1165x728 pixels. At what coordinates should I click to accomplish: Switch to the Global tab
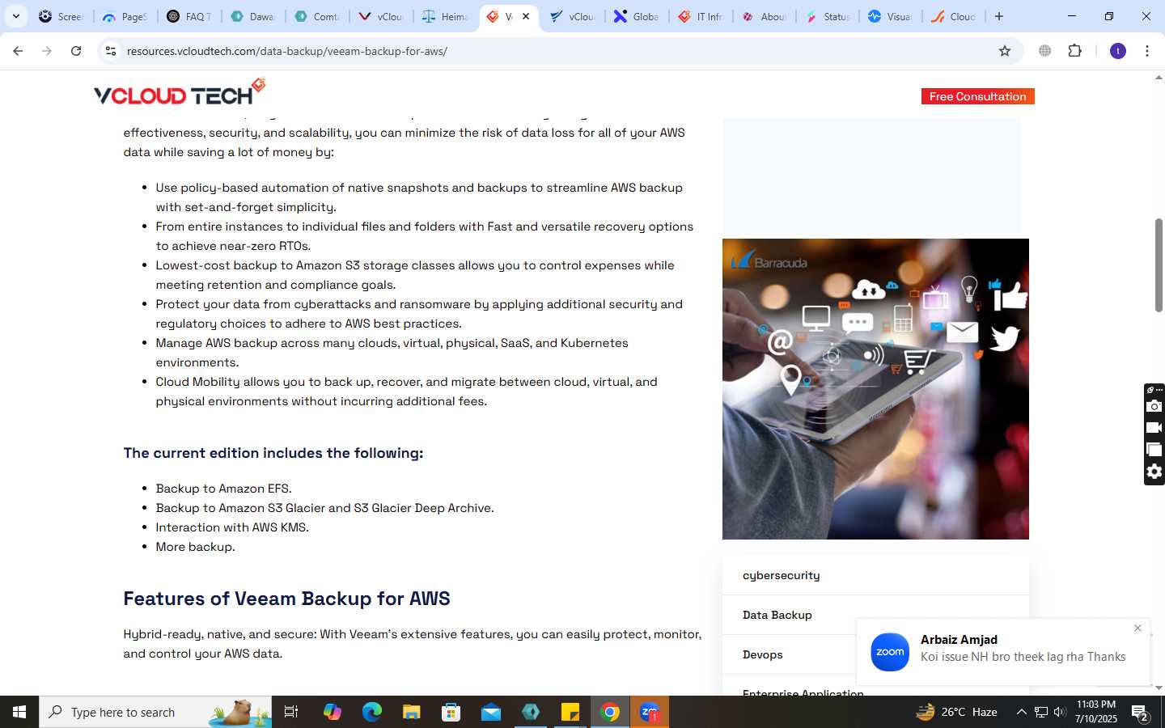tap(637, 16)
